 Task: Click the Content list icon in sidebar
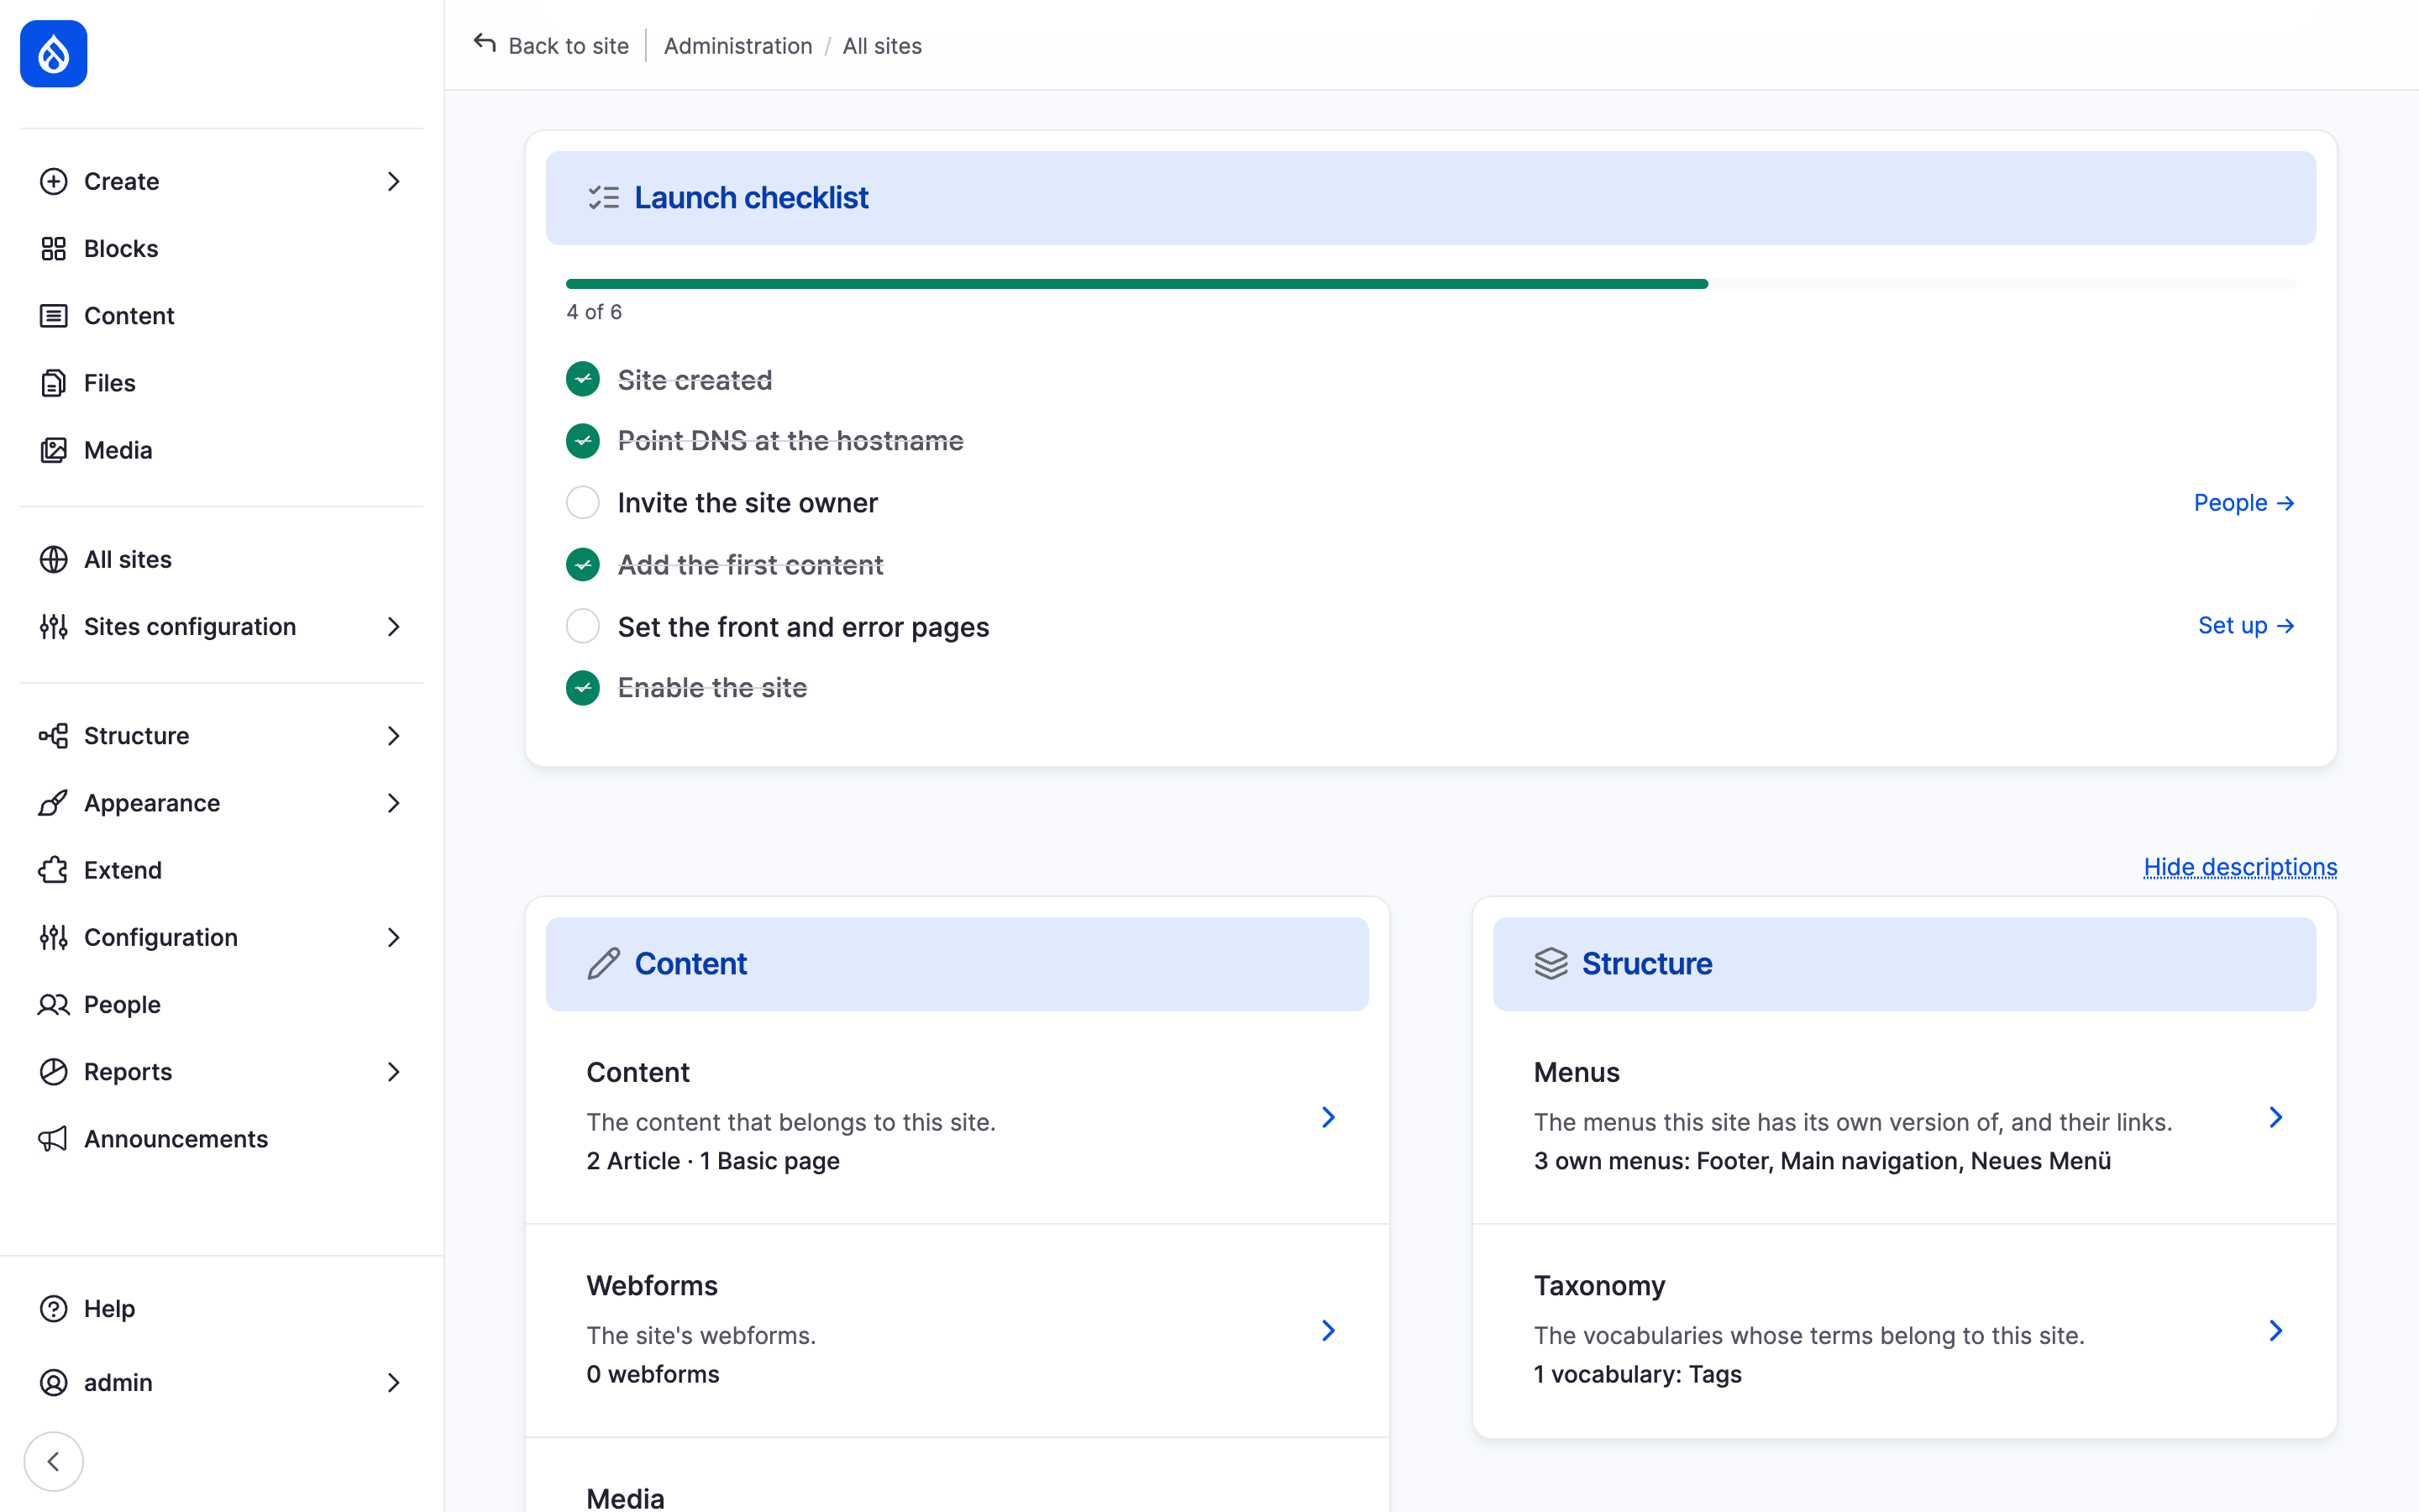54,316
